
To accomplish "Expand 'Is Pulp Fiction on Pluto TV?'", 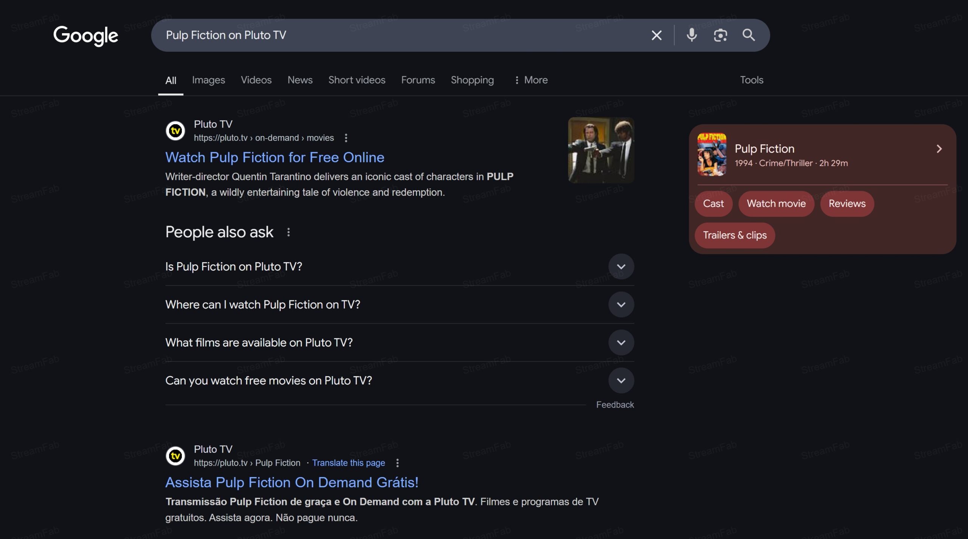I will coord(621,267).
